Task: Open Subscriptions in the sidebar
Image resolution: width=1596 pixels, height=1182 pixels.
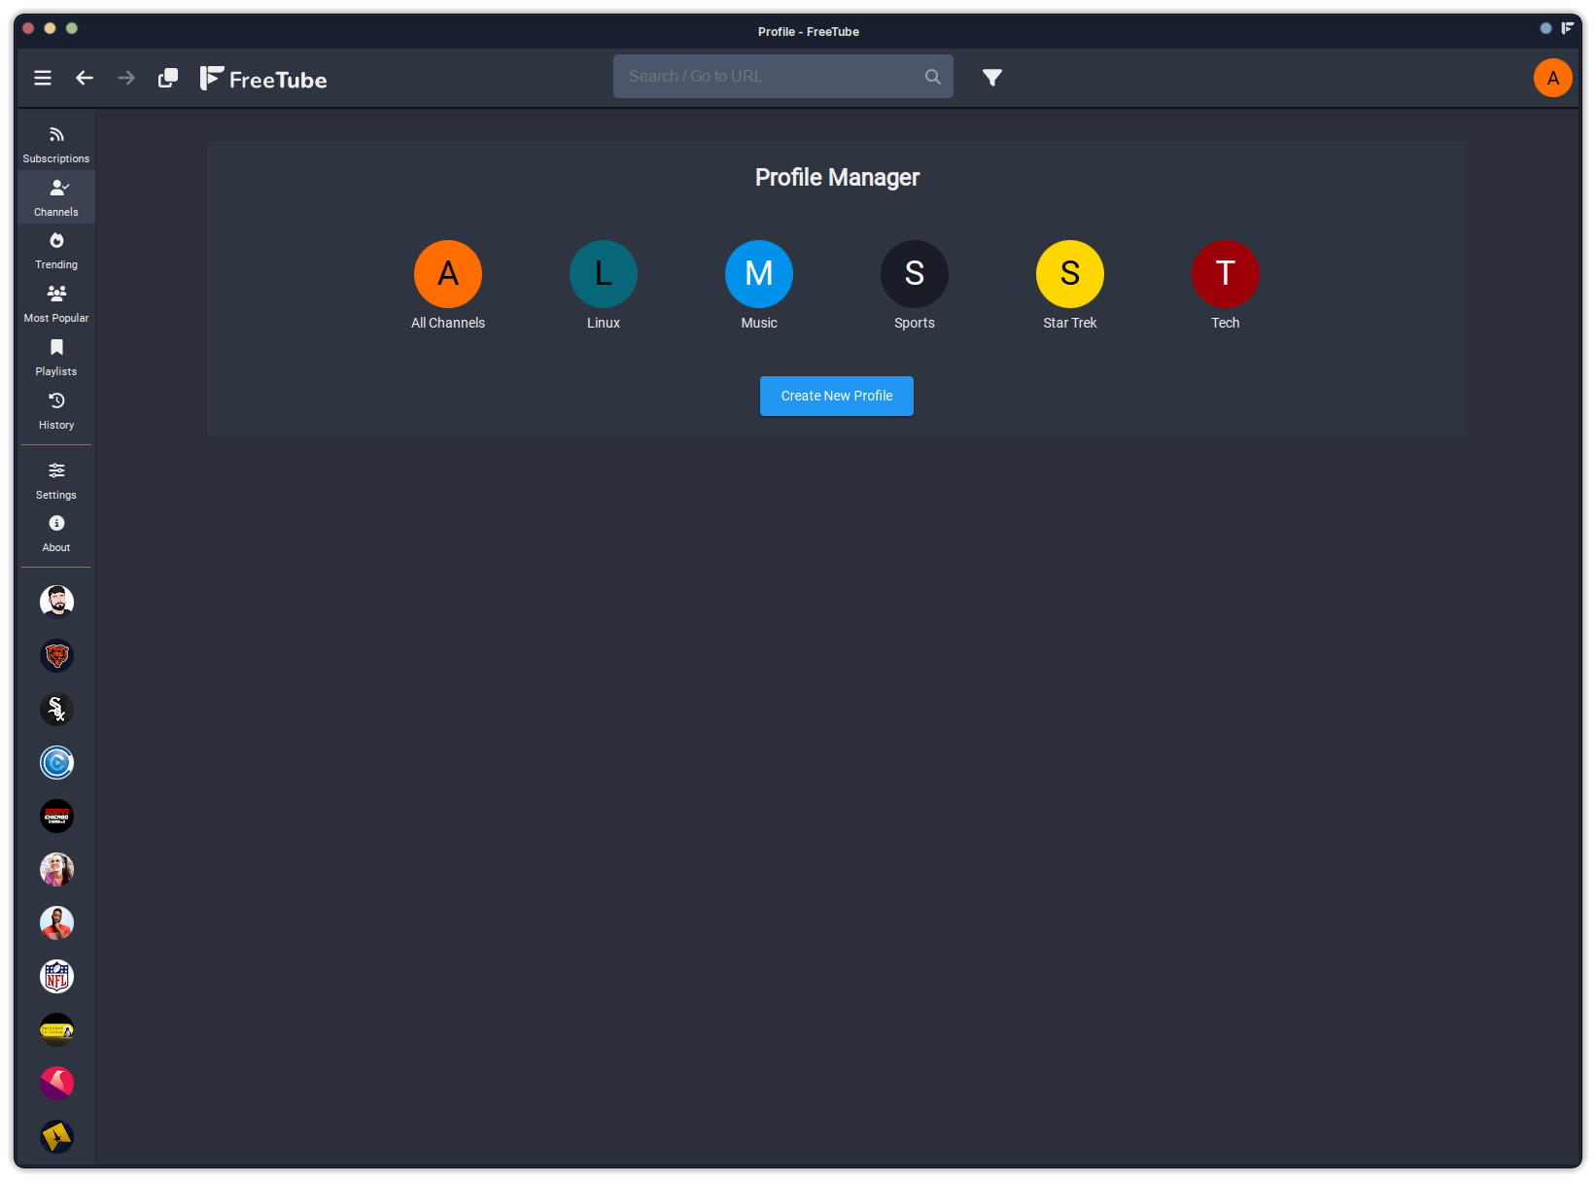Action: (56, 144)
